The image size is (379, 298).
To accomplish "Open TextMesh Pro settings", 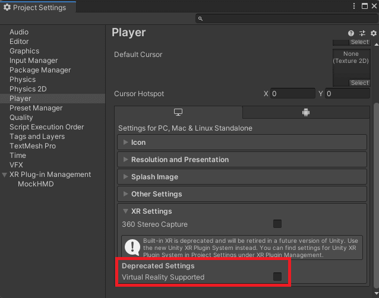I will pos(33,146).
